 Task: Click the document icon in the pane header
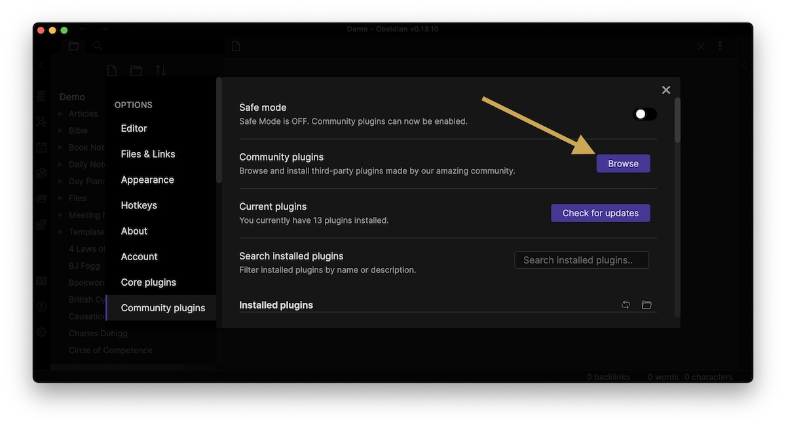point(236,46)
